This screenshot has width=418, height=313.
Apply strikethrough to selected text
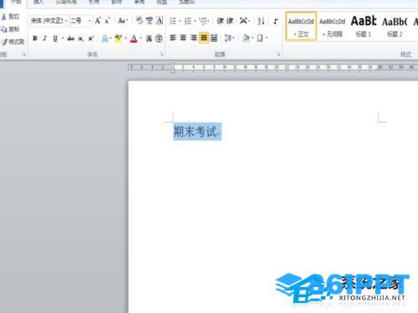tap(70, 38)
